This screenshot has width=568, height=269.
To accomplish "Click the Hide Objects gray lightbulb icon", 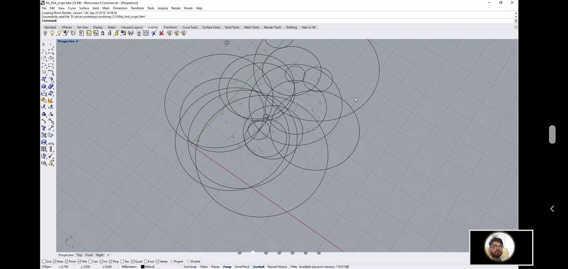I will click(x=45, y=33).
